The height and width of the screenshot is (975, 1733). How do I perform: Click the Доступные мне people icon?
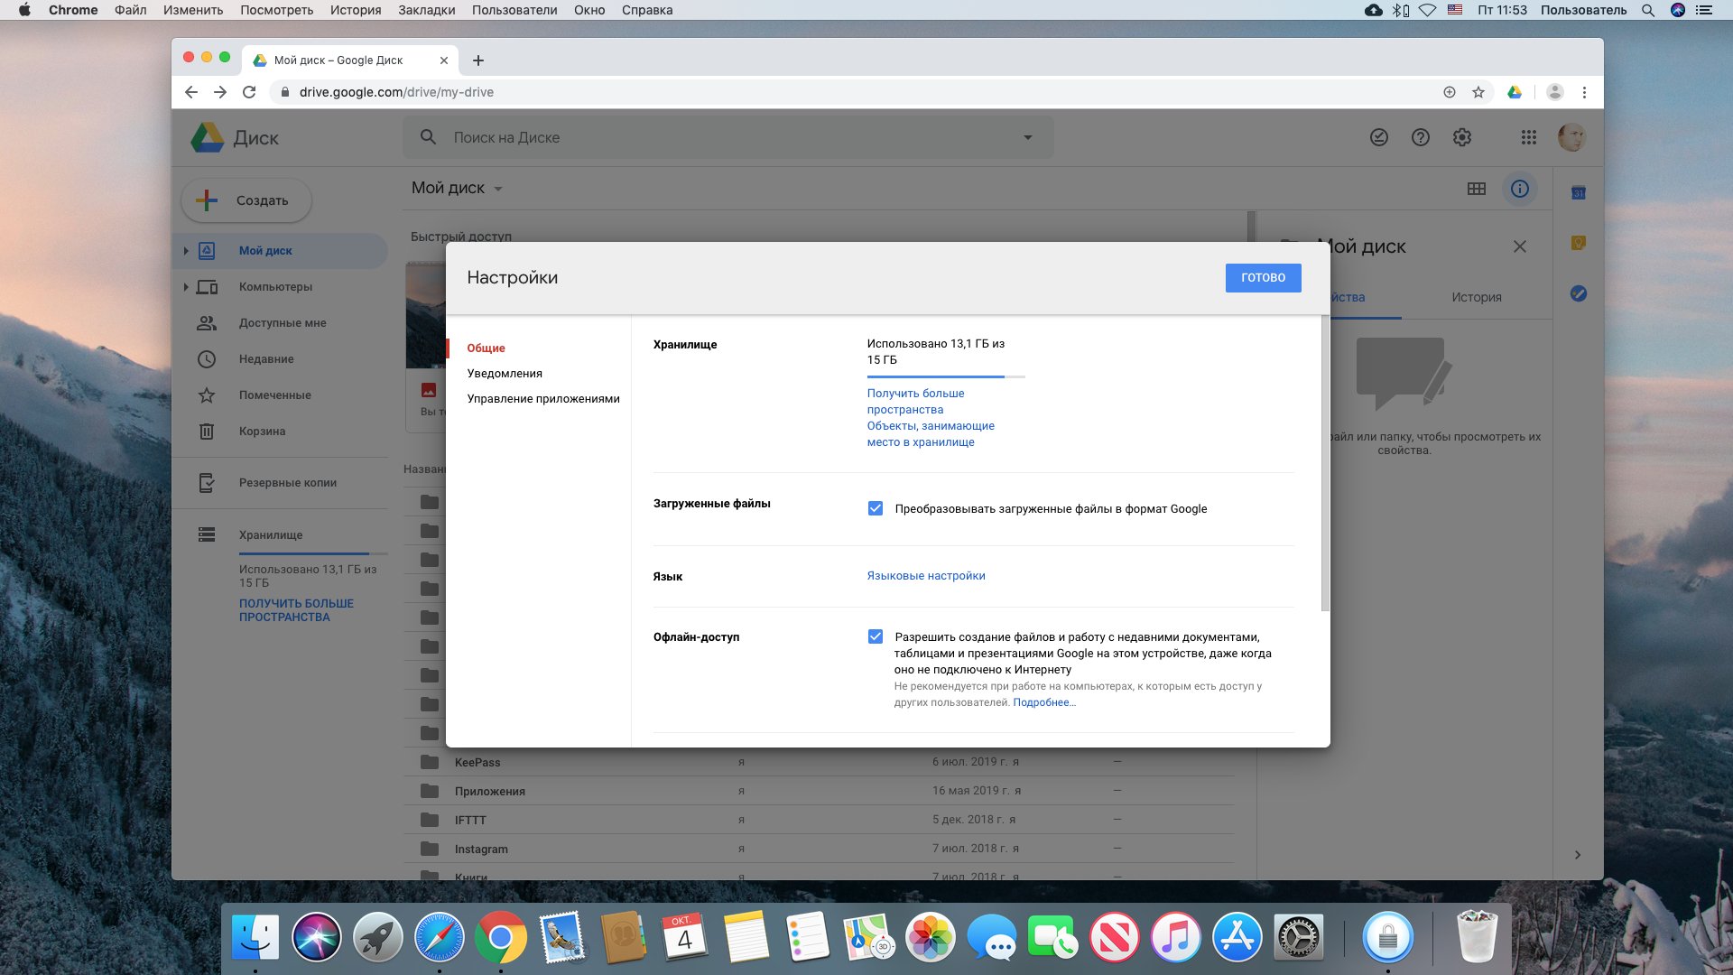(207, 322)
